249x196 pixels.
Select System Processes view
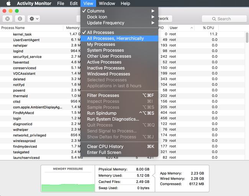[119, 50]
